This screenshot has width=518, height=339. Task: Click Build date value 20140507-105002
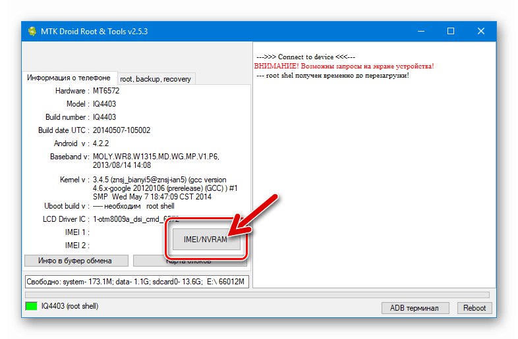tap(121, 130)
